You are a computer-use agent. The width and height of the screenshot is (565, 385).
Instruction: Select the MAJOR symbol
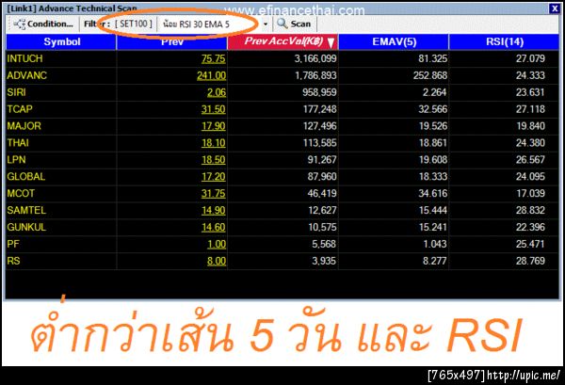(24, 126)
